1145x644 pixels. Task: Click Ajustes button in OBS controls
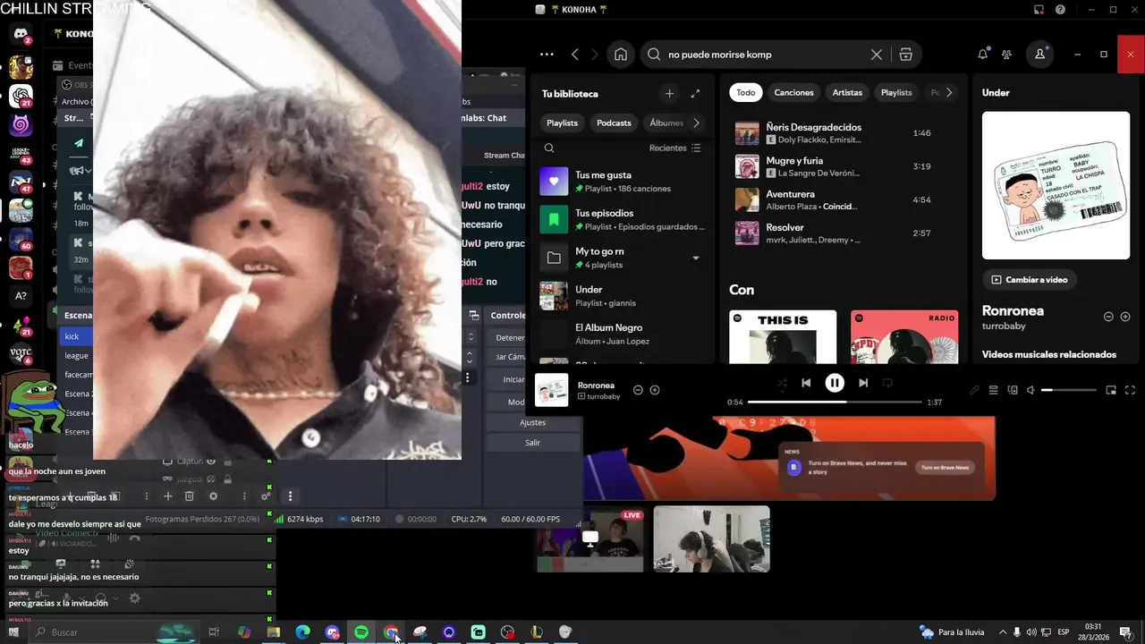click(532, 422)
